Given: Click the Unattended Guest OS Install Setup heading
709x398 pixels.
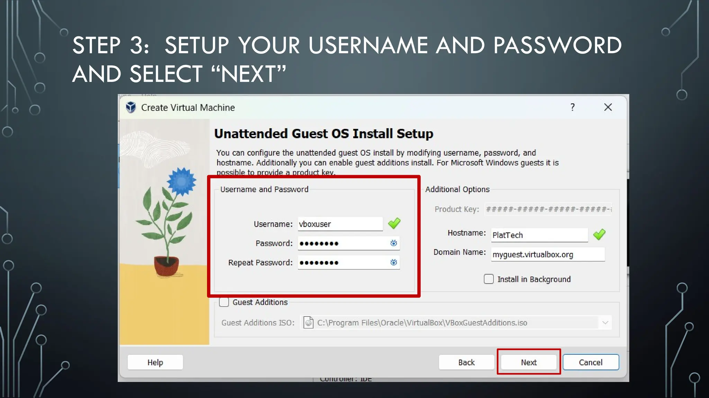Looking at the screenshot, I should coord(324,134).
